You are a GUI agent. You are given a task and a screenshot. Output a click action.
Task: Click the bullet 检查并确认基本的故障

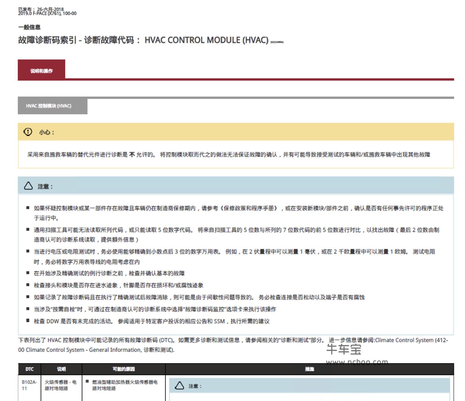coord(109,273)
